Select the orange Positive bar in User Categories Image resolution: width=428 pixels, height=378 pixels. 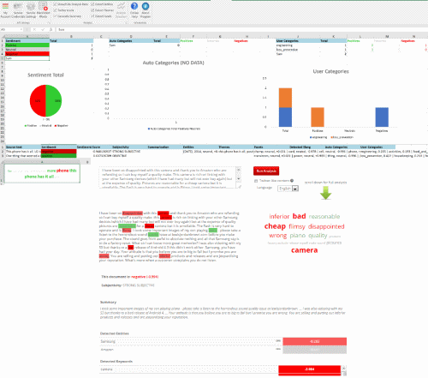coord(318,117)
